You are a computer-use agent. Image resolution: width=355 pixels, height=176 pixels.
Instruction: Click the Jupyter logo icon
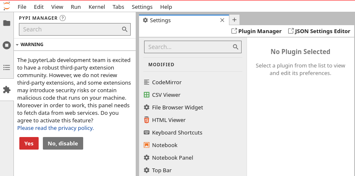coord(7,6)
